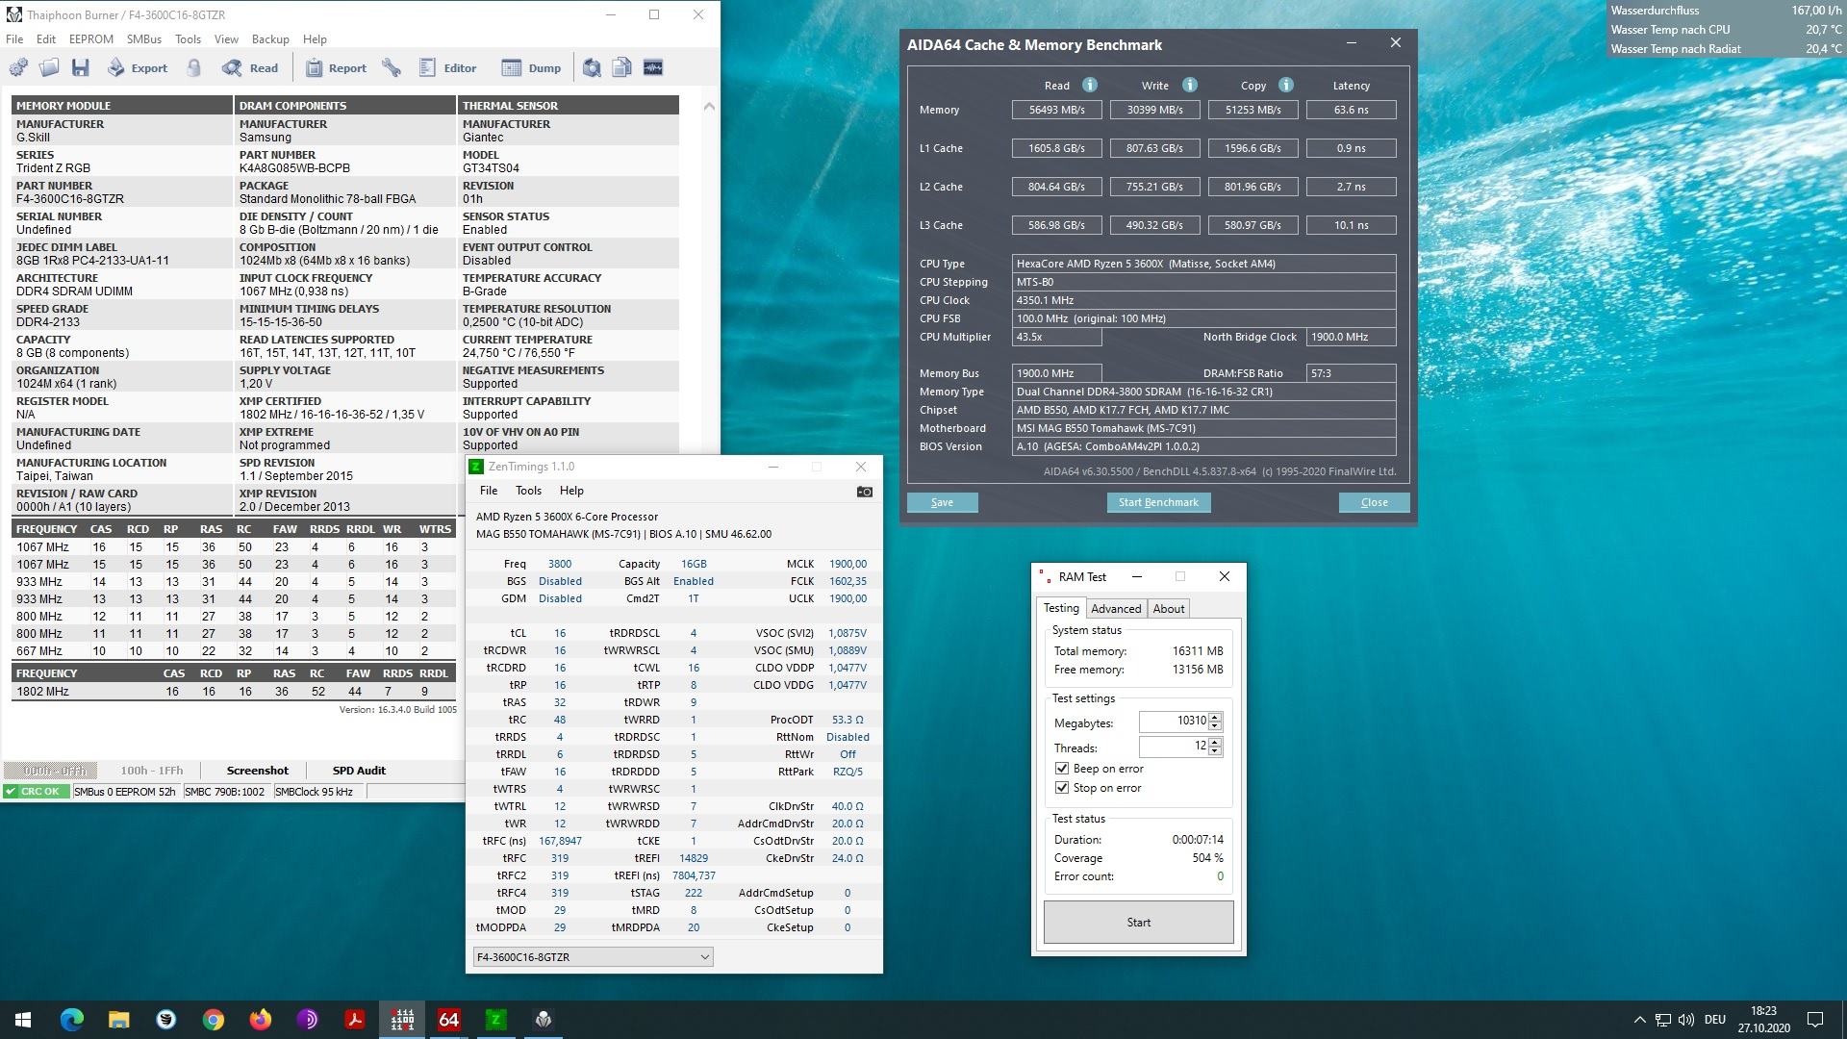Viewport: 1847px width, 1039px height.
Task: Open File menu in Thaiphoon Burner
Action: (x=14, y=39)
